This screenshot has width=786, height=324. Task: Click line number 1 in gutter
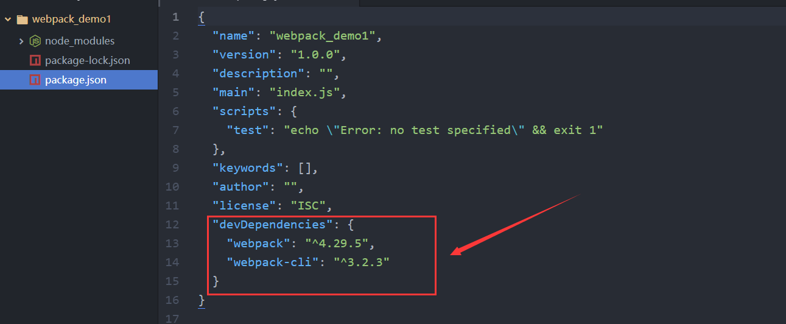point(176,17)
